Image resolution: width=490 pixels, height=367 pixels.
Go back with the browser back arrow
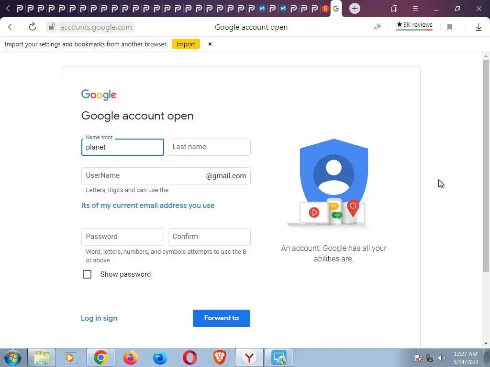(x=11, y=27)
